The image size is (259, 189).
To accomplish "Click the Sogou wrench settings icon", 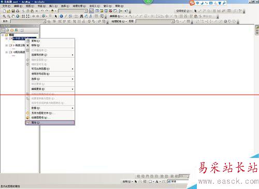I will coord(224,3).
